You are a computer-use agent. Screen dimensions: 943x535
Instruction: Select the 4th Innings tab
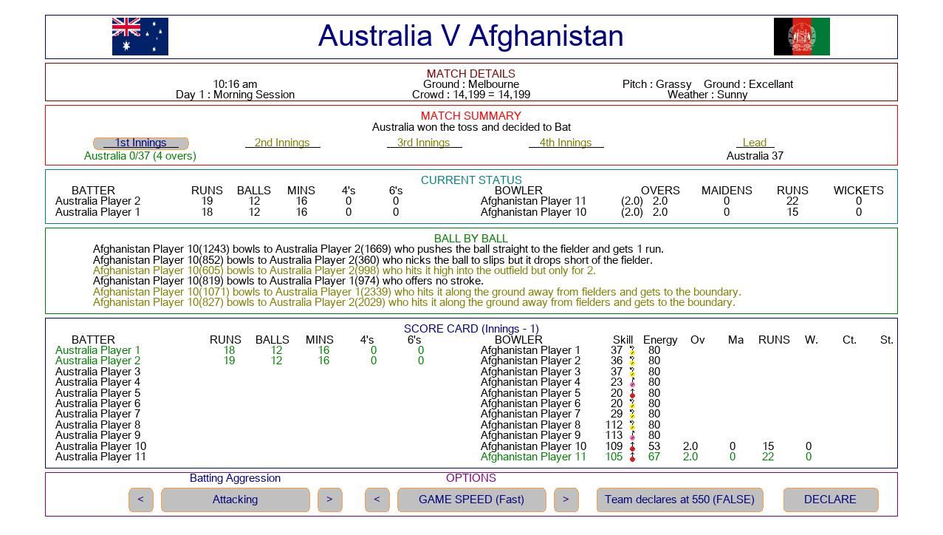coord(566,143)
